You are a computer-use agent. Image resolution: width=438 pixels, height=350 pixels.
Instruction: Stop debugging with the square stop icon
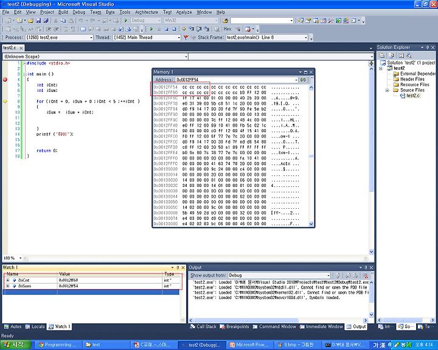click(167, 29)
